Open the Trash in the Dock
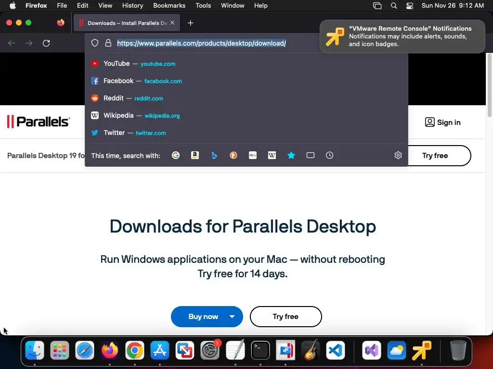 pyautogui.click(x=458, y=350)
